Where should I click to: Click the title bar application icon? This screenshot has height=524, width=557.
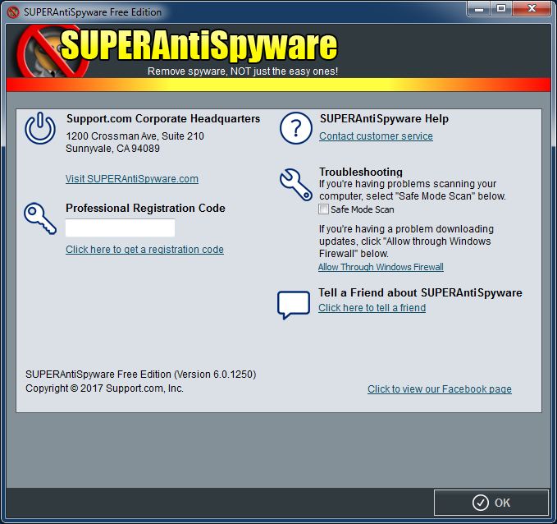13,12
